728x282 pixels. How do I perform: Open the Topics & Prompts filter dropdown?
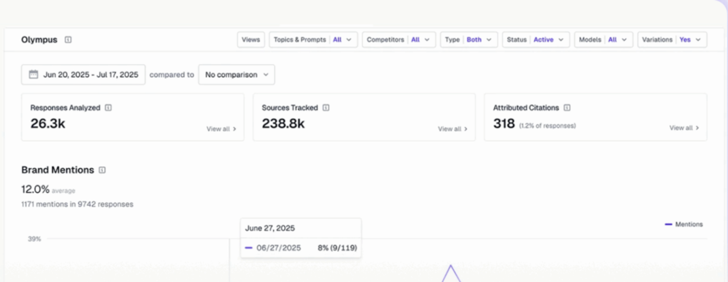(x=313, y=40)
